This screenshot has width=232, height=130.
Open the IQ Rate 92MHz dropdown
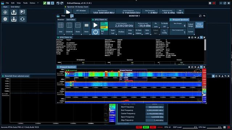138,32
